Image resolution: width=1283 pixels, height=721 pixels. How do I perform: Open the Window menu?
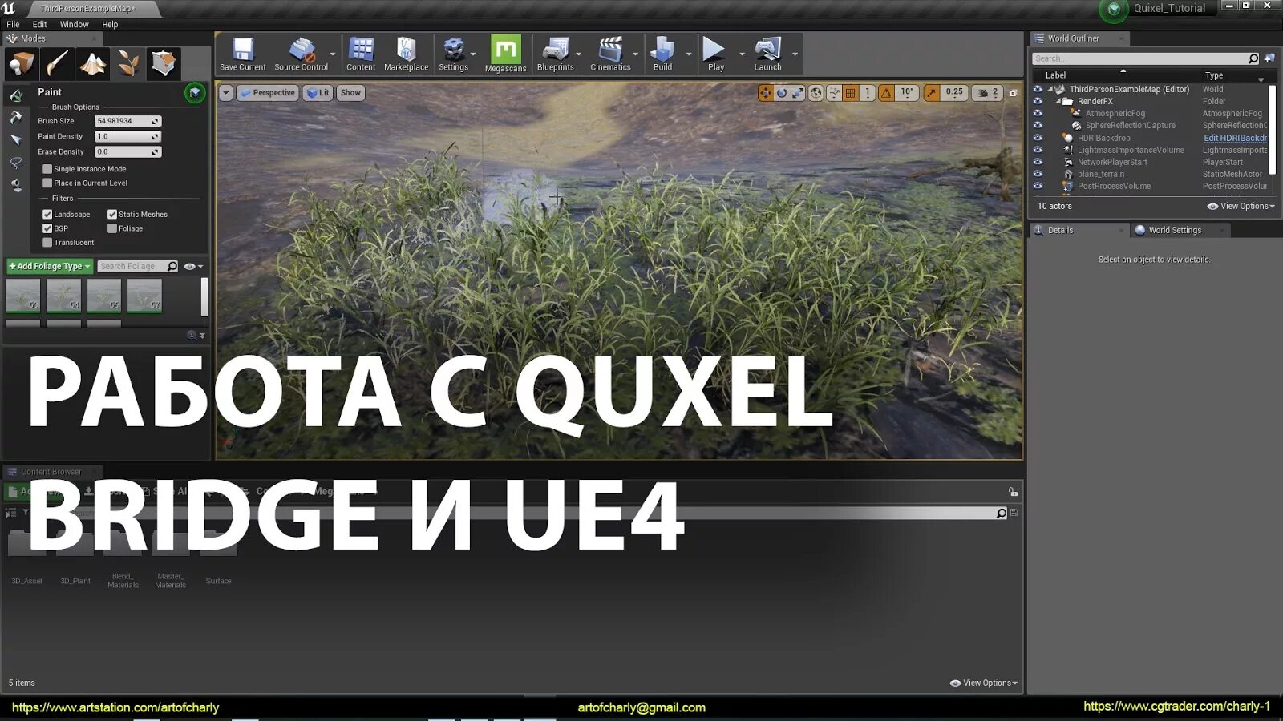[74, 25]
